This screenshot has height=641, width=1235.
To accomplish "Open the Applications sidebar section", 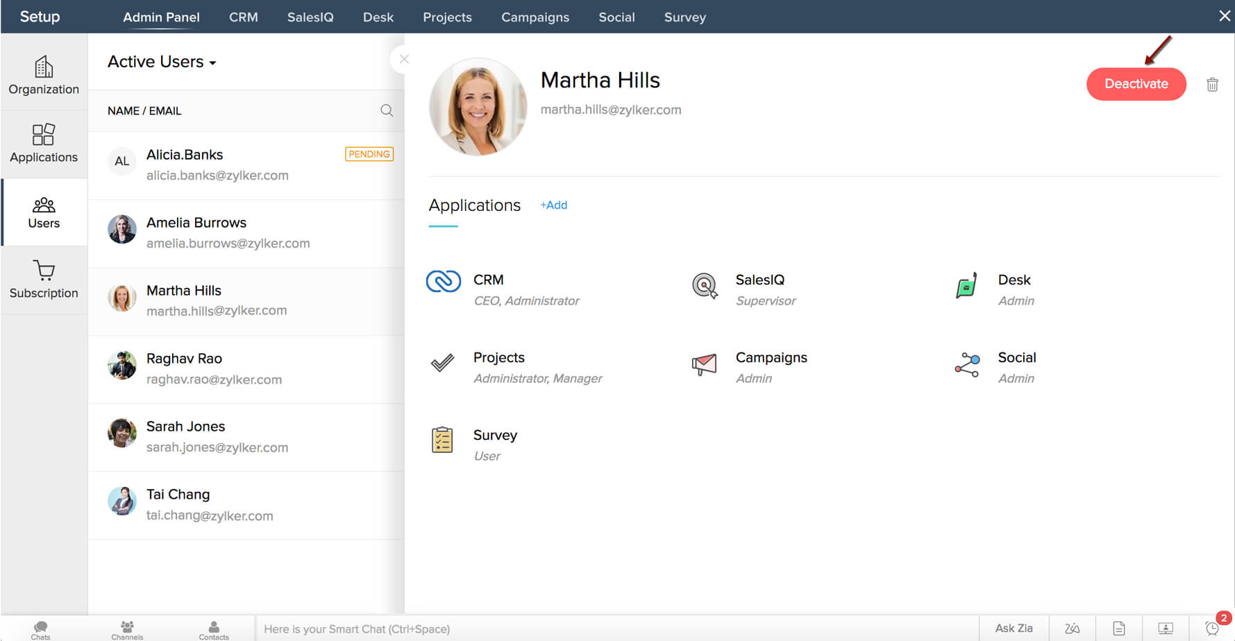I will tap(44, 144).
